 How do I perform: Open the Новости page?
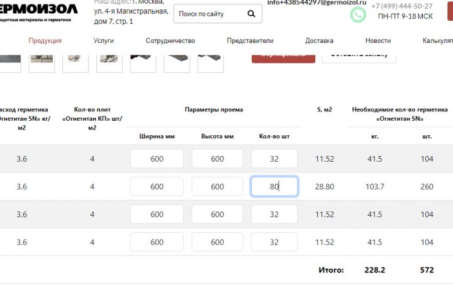coord(378,41)
